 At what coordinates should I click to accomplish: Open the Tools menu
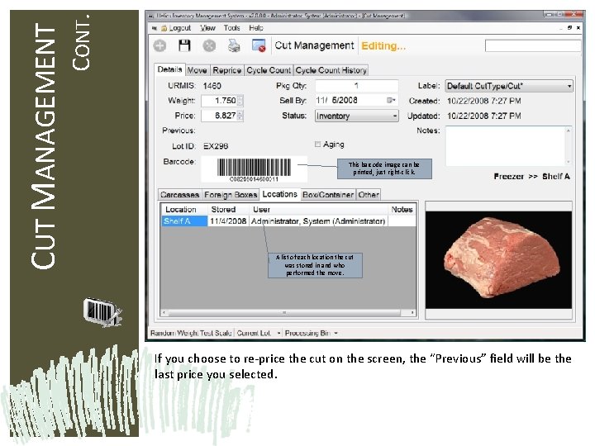coord(231,28)
